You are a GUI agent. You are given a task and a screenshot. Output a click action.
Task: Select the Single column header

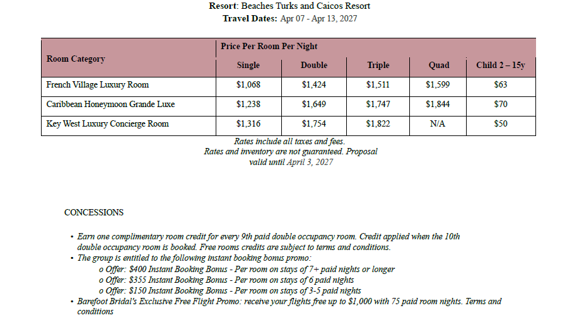tap(248, 65)
